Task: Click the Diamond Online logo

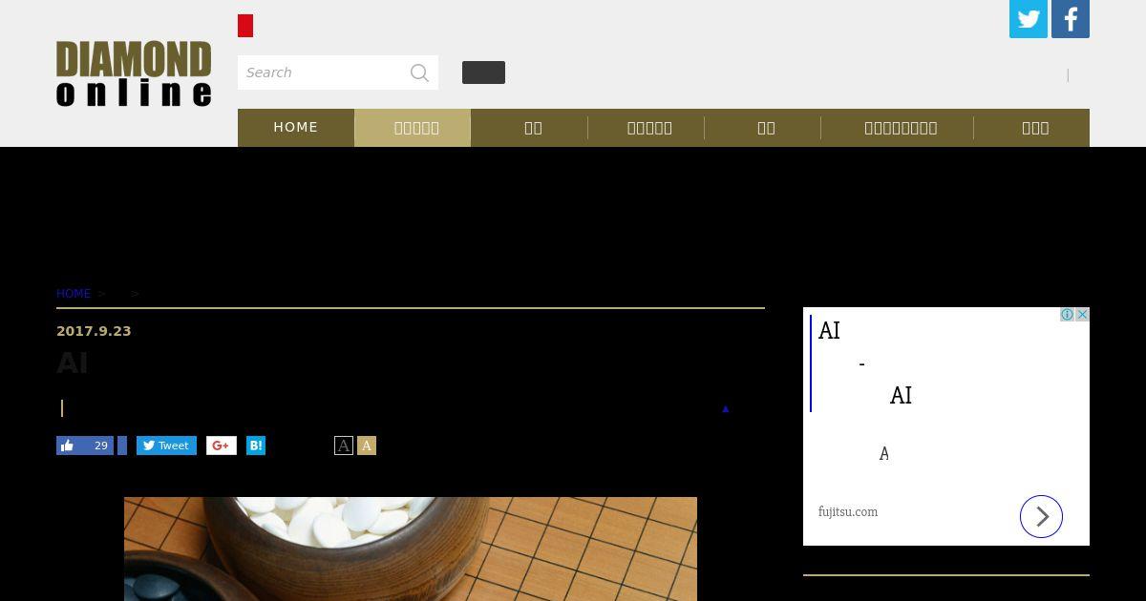Action: tap(134, 73)
